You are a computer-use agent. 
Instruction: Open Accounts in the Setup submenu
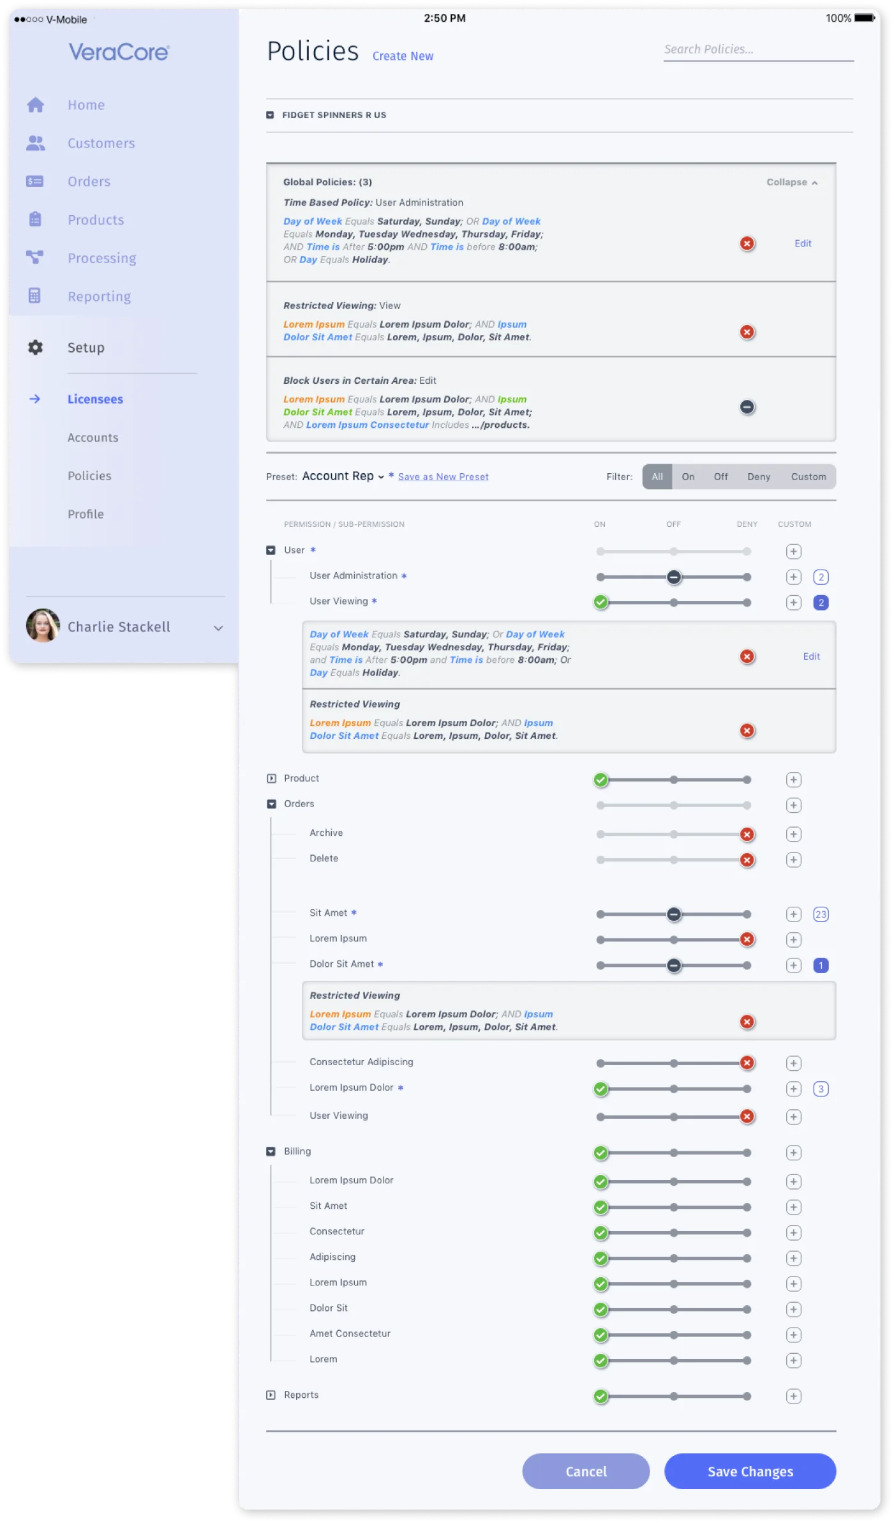click(93, 437)
